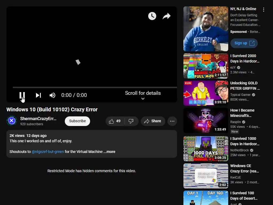Click the 'NY, NJ & Online' ad title
273x205 pixels.
point(243,9)
